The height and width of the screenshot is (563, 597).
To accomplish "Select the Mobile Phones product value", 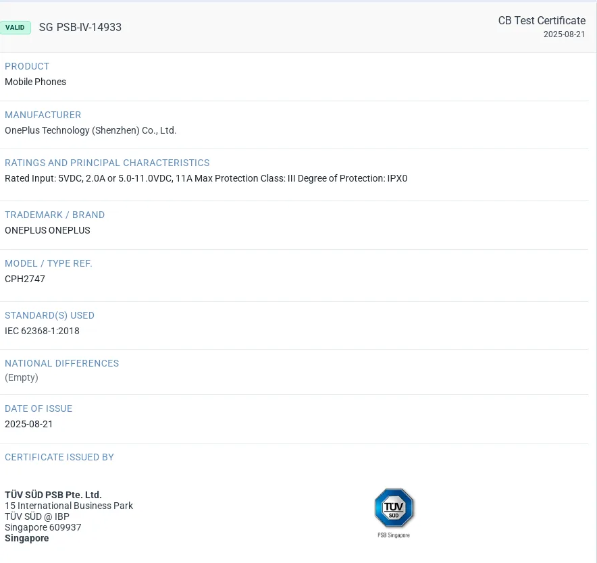I will [35, 82].
